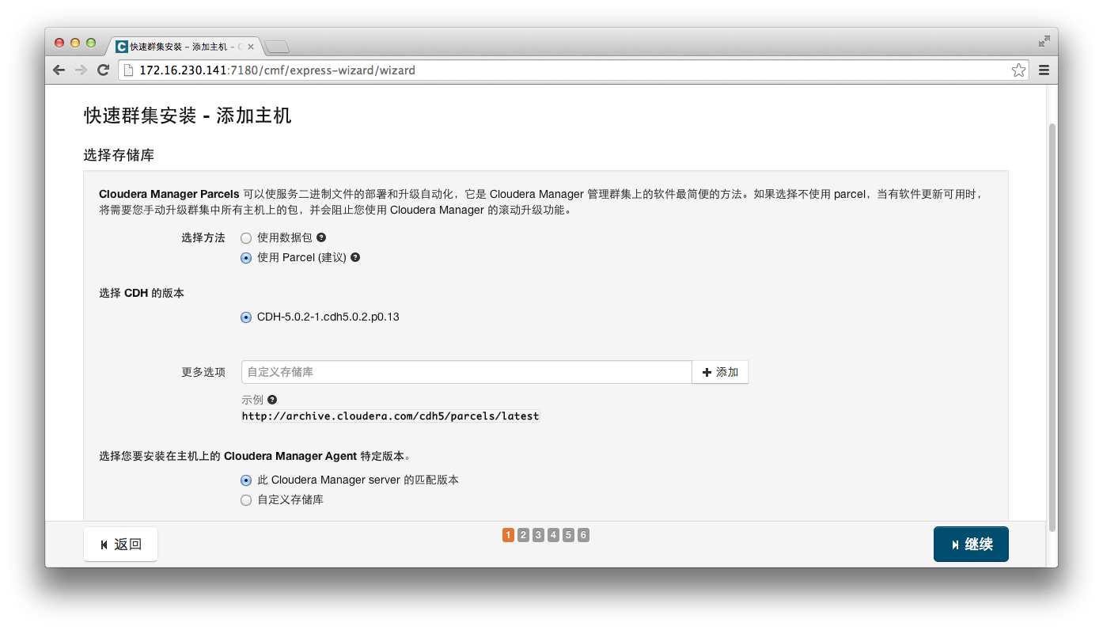Toggle fullscreen with the window expand arrows
This screenshot has width=1103, height=630.
point(1044,40)
